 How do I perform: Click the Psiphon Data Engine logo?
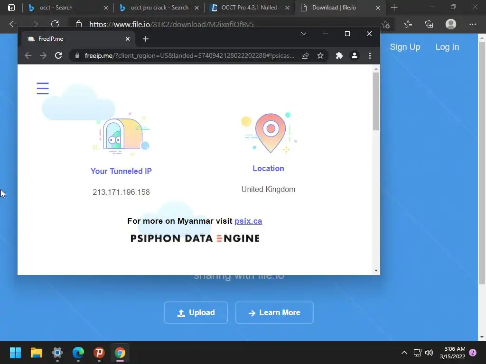click(x=195, y=238)
